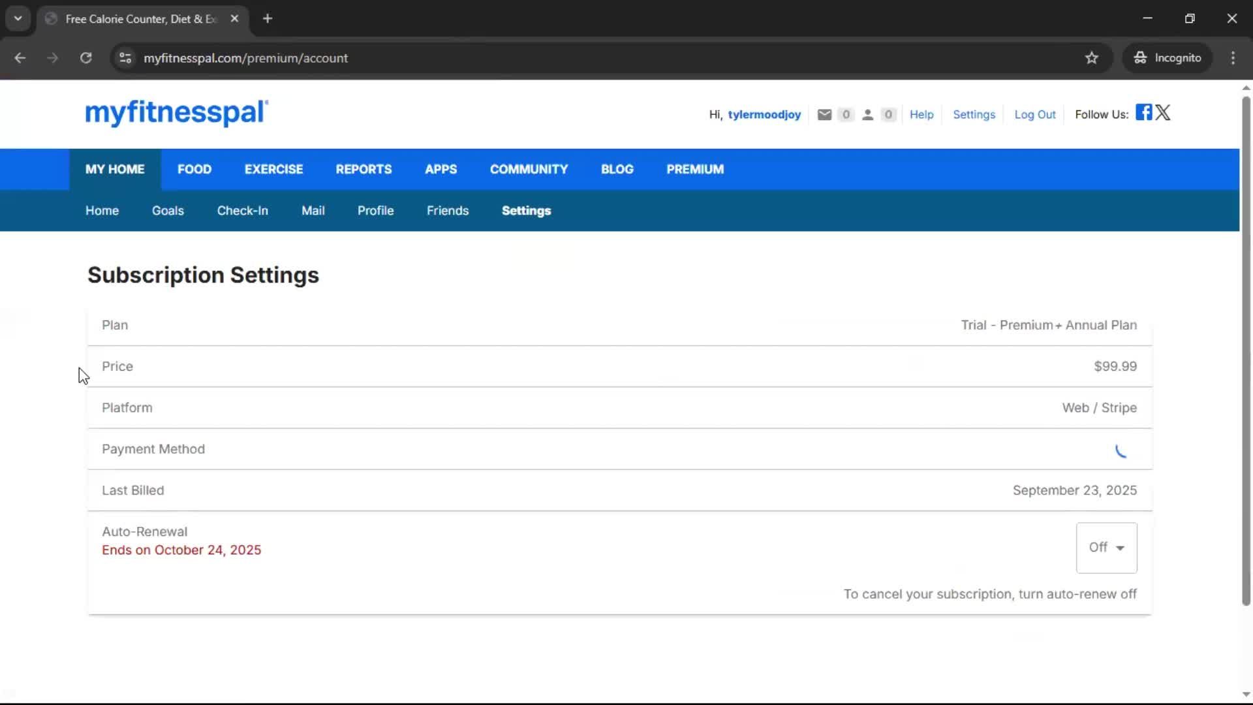1253x705 pixels.
Task: Click the 'September 23, 2025' billed date
Action: coord(1074,490)
